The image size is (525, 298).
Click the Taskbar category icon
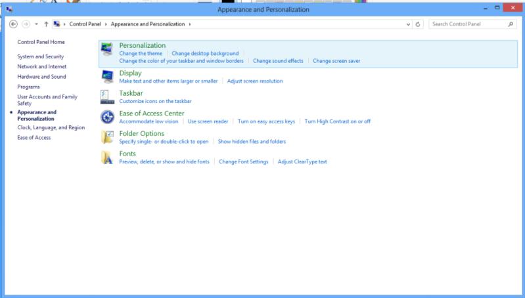point(107,97)
